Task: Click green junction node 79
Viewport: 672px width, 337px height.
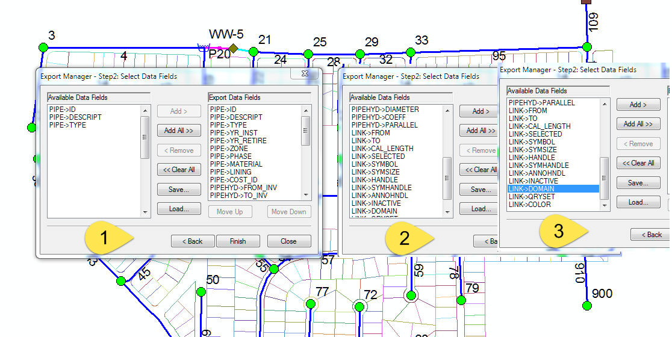Action: (x=461, y=300)
